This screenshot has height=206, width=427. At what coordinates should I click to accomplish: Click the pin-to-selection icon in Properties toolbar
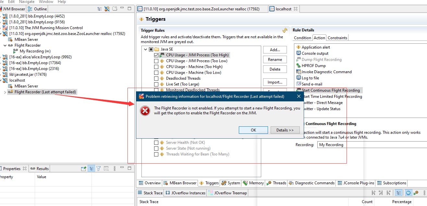83,168
